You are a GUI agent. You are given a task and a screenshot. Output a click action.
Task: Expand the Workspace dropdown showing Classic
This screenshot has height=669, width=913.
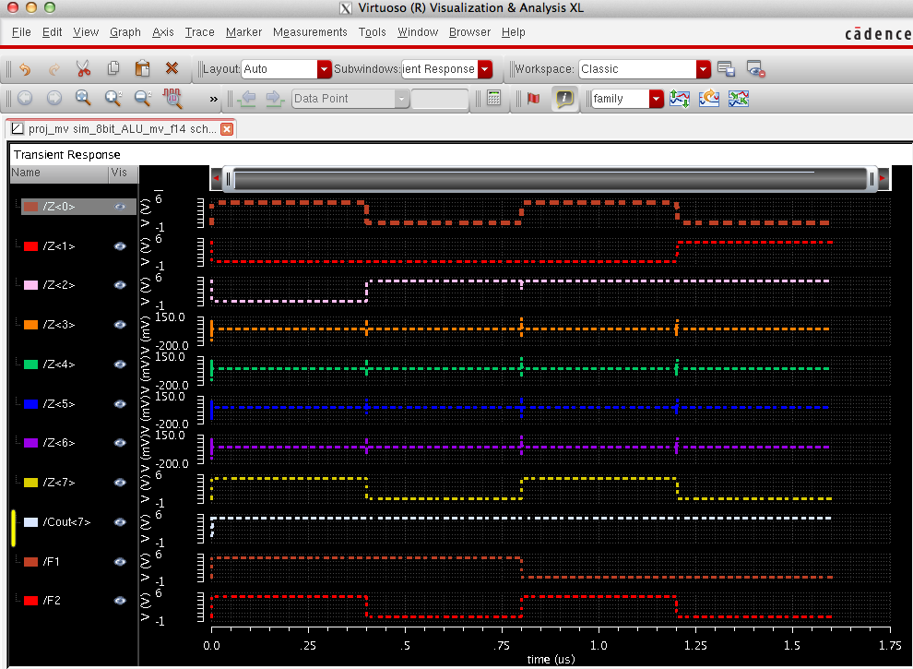[704, 69]
